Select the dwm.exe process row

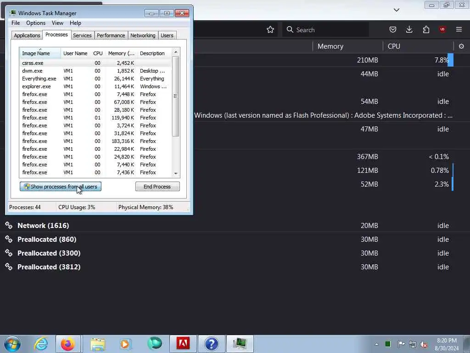click(95, 70)
